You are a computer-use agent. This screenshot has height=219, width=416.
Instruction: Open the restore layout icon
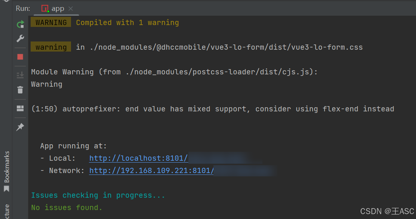(x=20, y=108)
